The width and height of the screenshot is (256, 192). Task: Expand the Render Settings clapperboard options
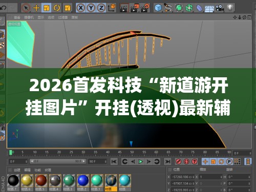[145, 8]
